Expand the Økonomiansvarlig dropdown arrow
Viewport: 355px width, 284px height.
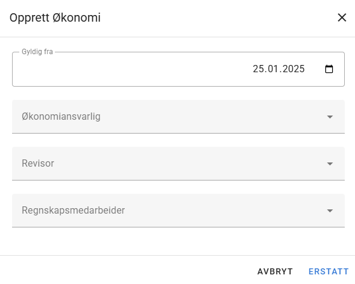pyautogui.click(x=330, y=117)
